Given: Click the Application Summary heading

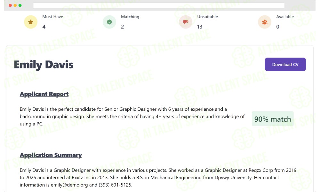Looking at the screenshot, I should 51,155.
